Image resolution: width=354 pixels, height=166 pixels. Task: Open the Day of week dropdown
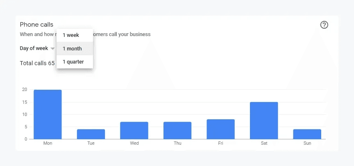click(x=34, y=48)
